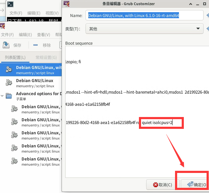Click the terminal icon in the terminal window

point(10,4)
